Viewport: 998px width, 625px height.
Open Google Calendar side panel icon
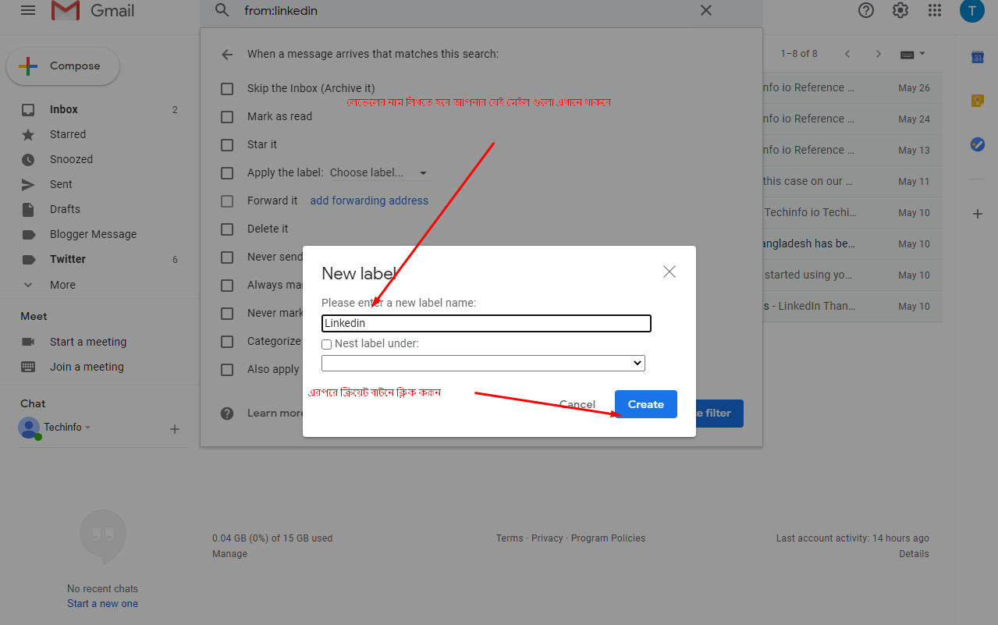(x=978, y=57)
